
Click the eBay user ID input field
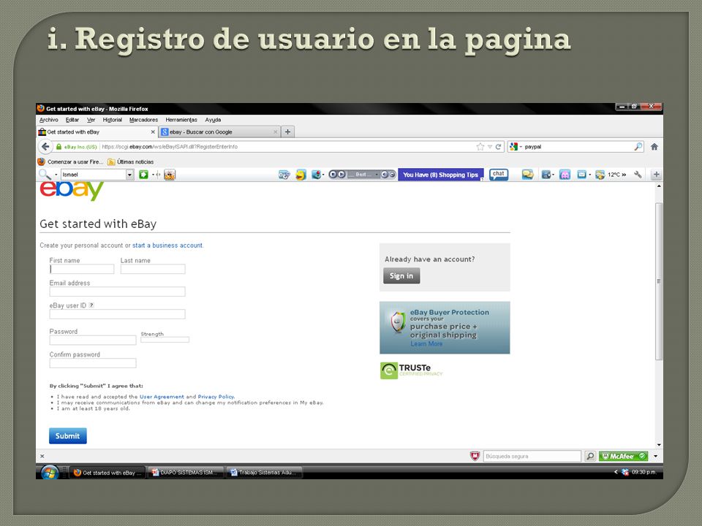click(x=117, y=314)
